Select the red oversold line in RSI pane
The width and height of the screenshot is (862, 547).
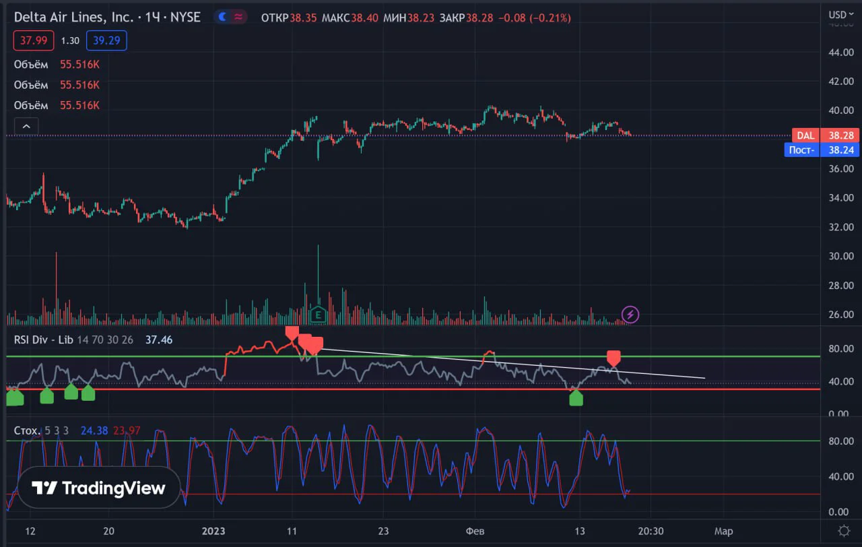413,389
